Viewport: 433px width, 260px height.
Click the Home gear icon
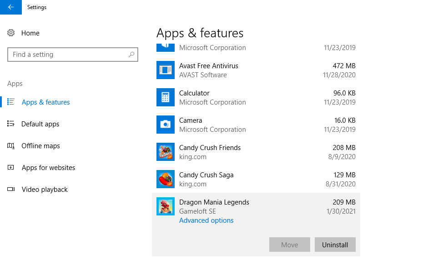pos(11,33)
